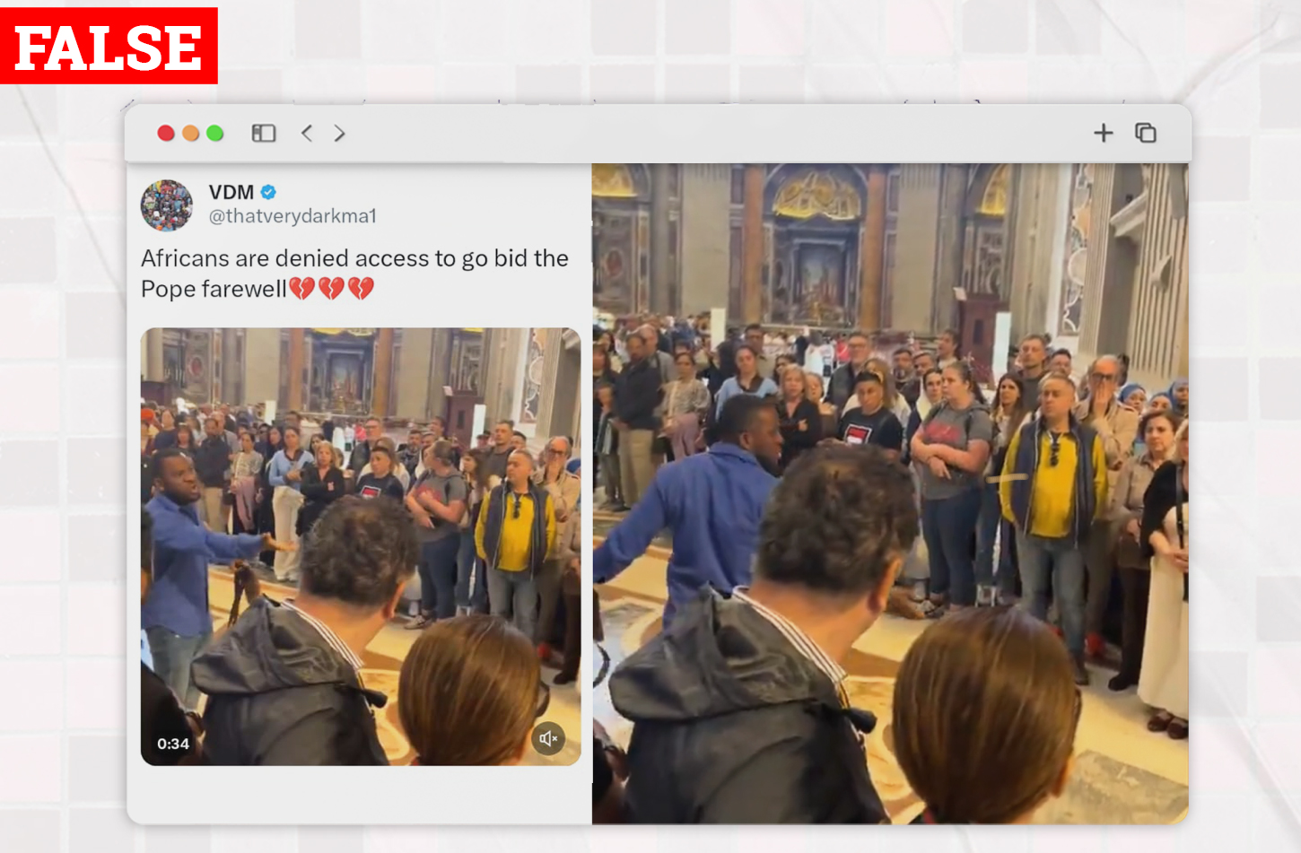Screen dimensions: 1301x853
Task: Select the tweet text about the Pope
Action: point(354,274)
